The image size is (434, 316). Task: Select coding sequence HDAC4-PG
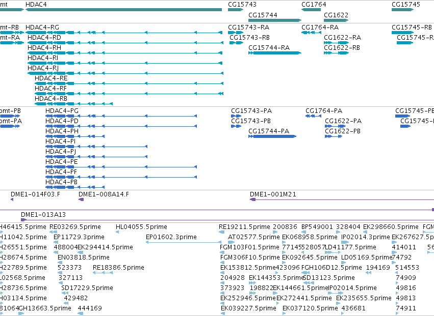click(x=121, y=116)
